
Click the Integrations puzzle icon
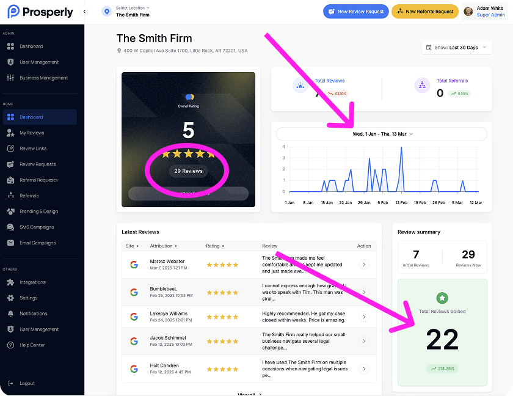click(10, 282)
